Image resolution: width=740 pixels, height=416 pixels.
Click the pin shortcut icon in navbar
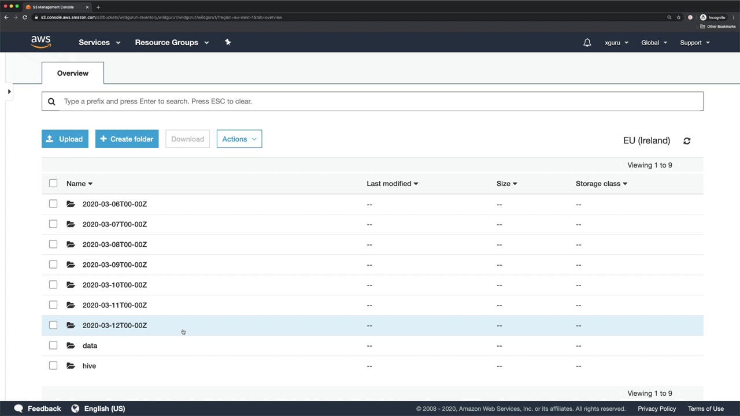point(228,42)
